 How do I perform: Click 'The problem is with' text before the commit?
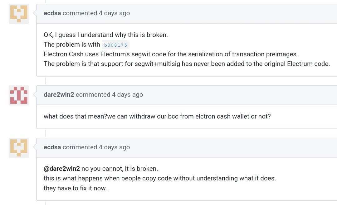pos(72,44)
